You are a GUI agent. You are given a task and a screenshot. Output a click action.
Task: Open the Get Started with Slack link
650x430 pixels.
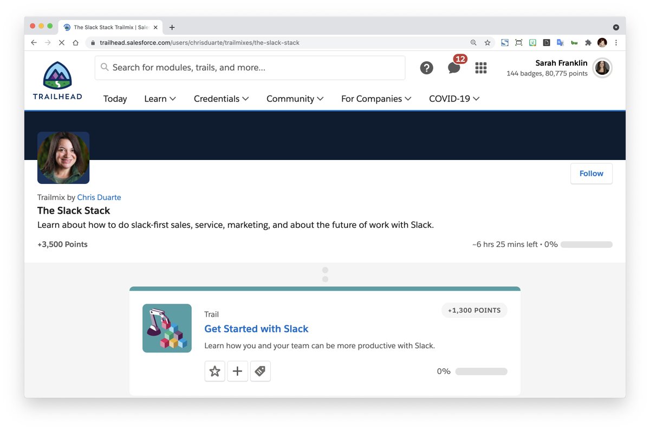[x=256, y=329]
